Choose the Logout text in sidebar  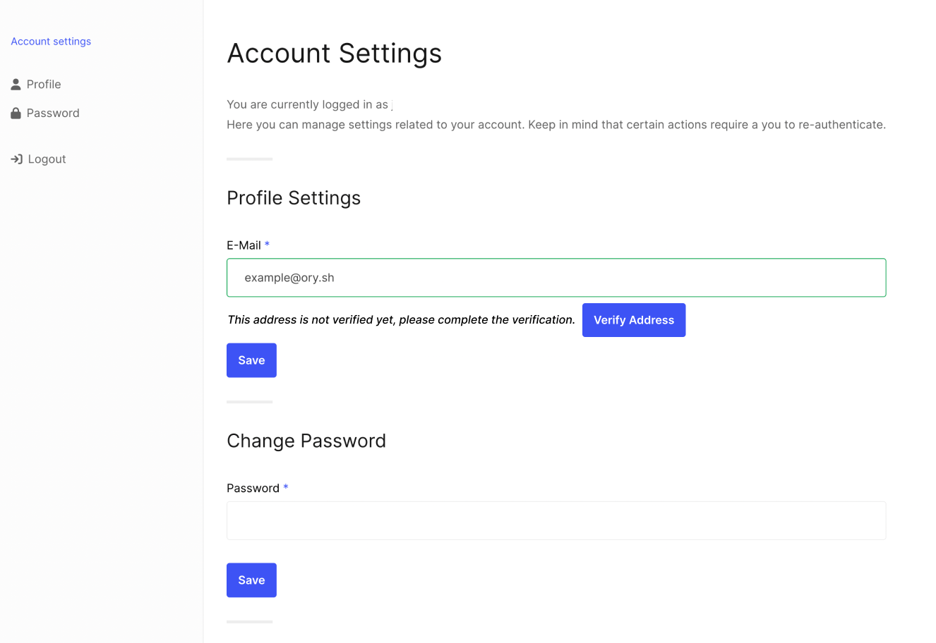tap(47, 159)
